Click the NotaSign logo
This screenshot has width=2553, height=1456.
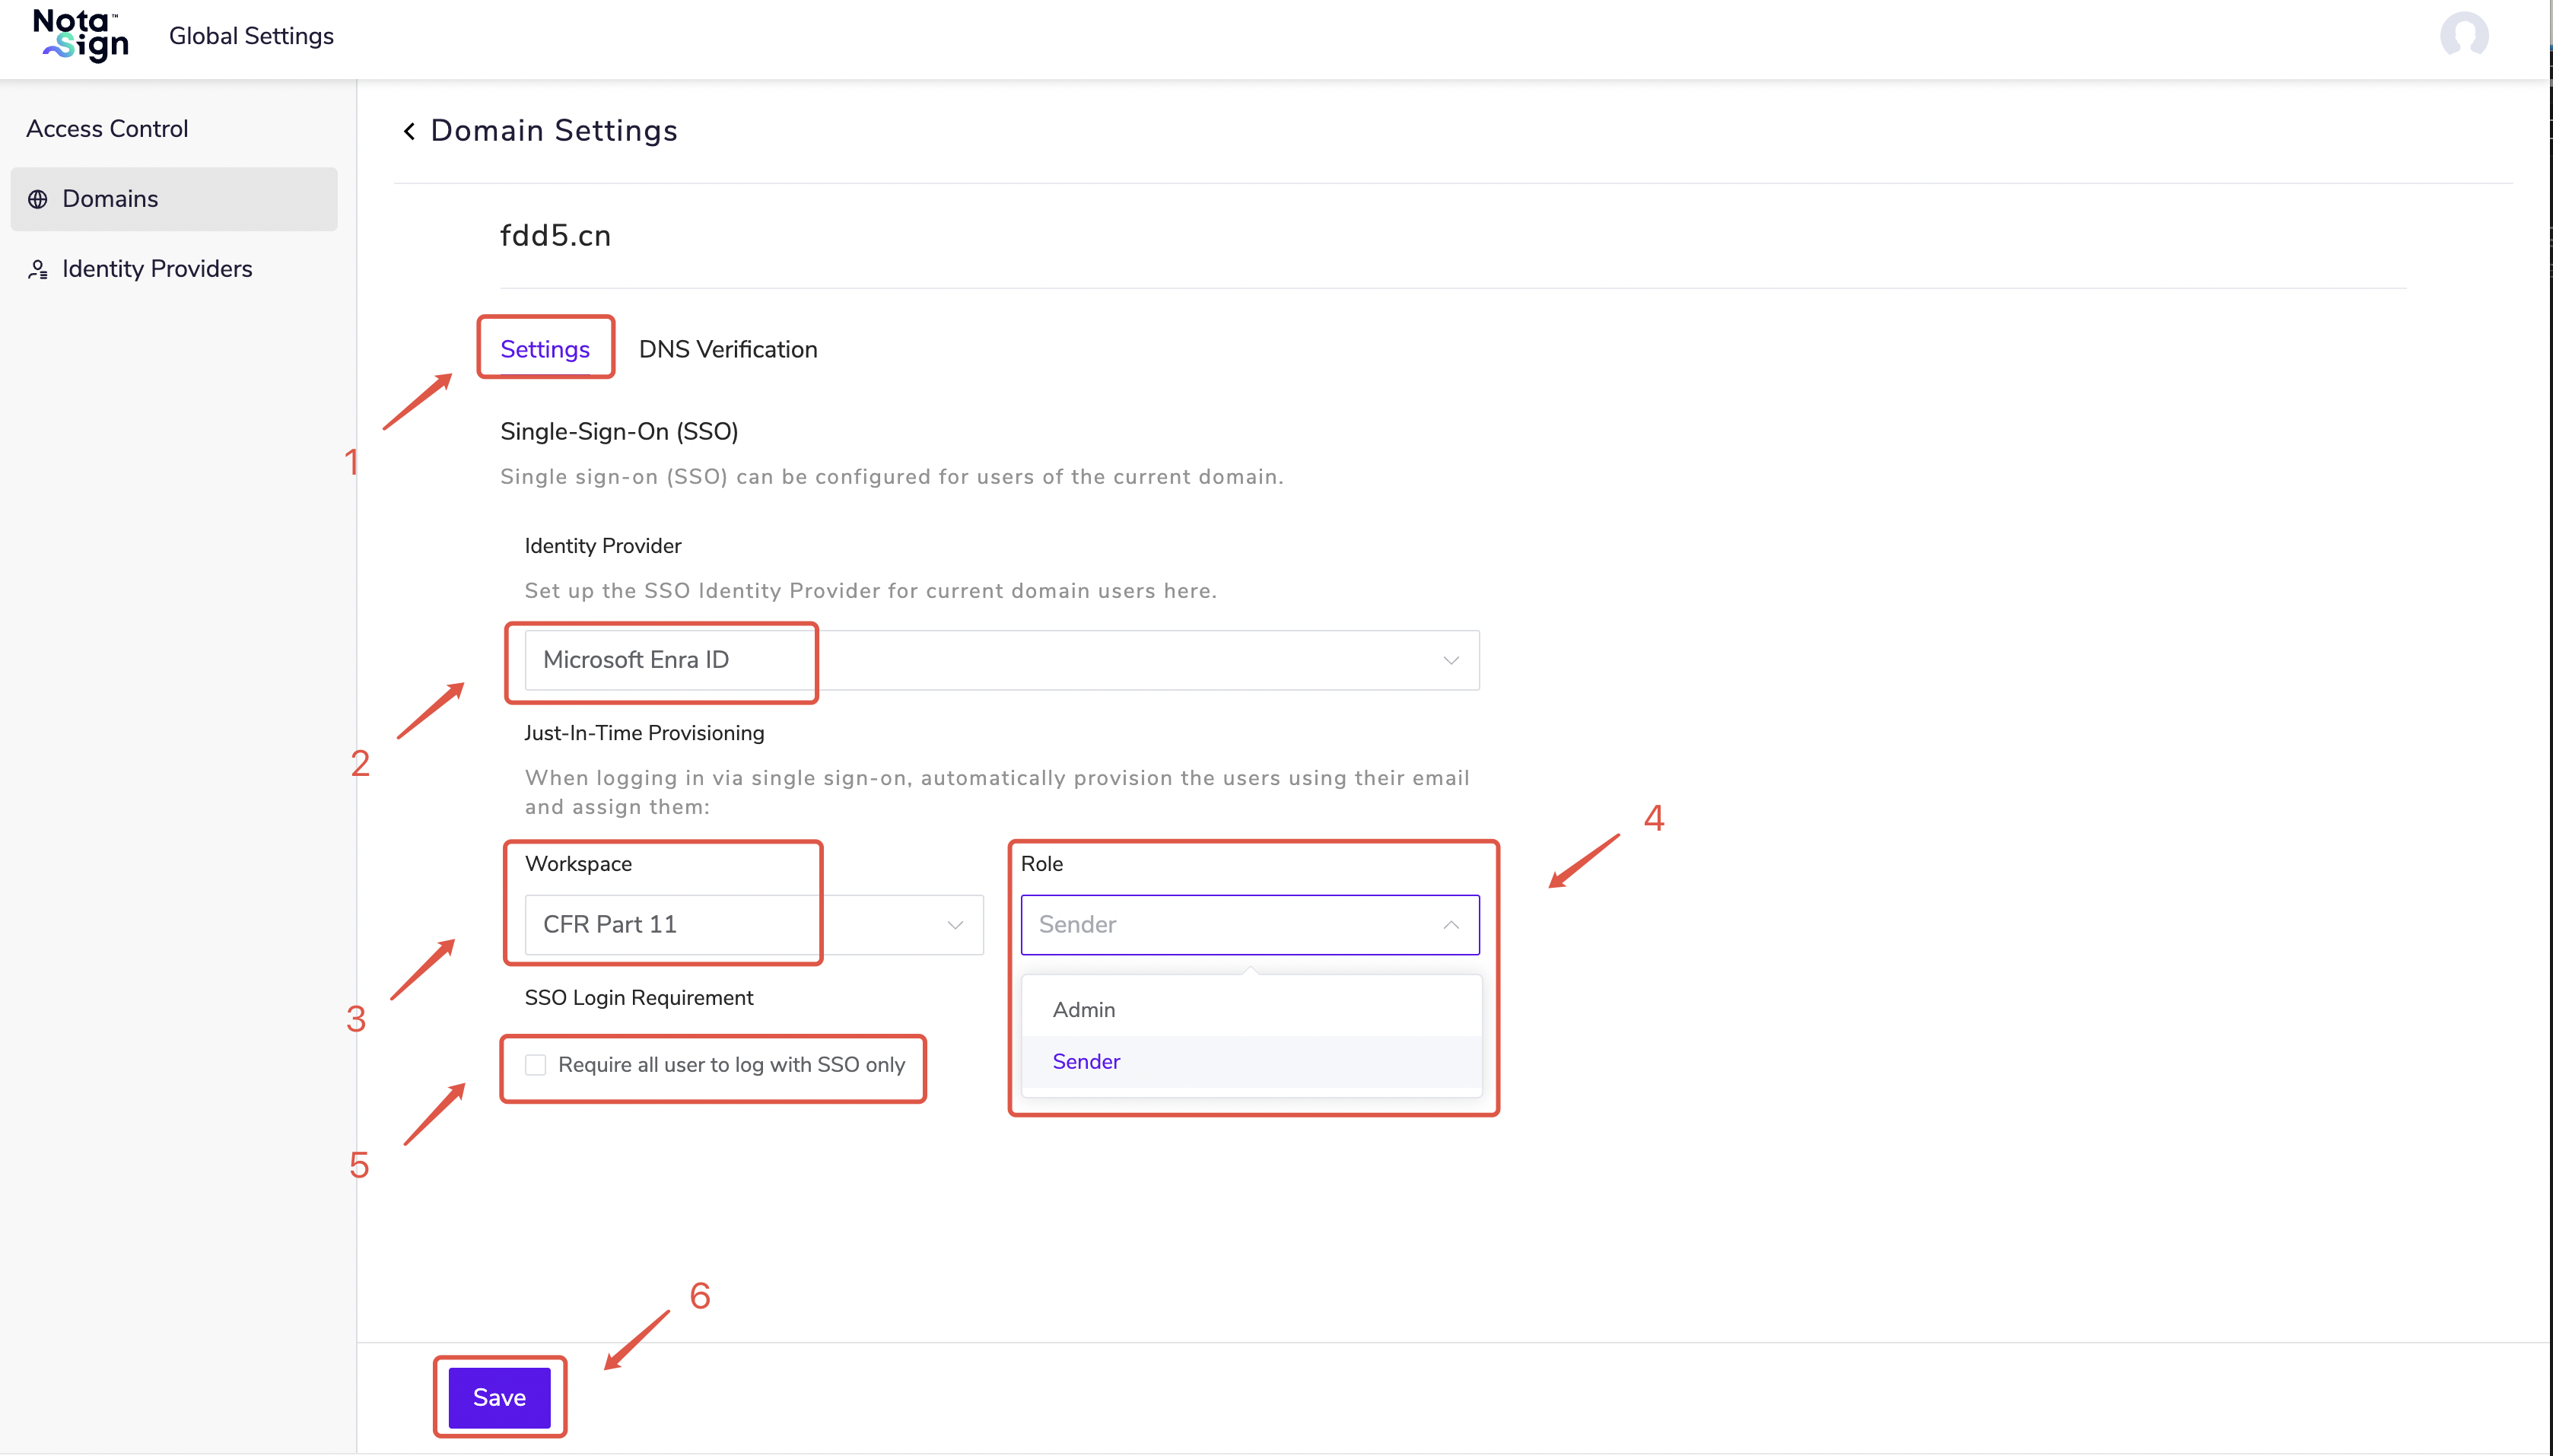[x=81, y=36]
